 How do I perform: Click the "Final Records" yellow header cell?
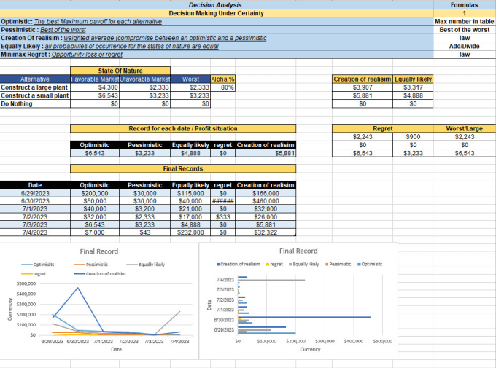click(183, 168)
